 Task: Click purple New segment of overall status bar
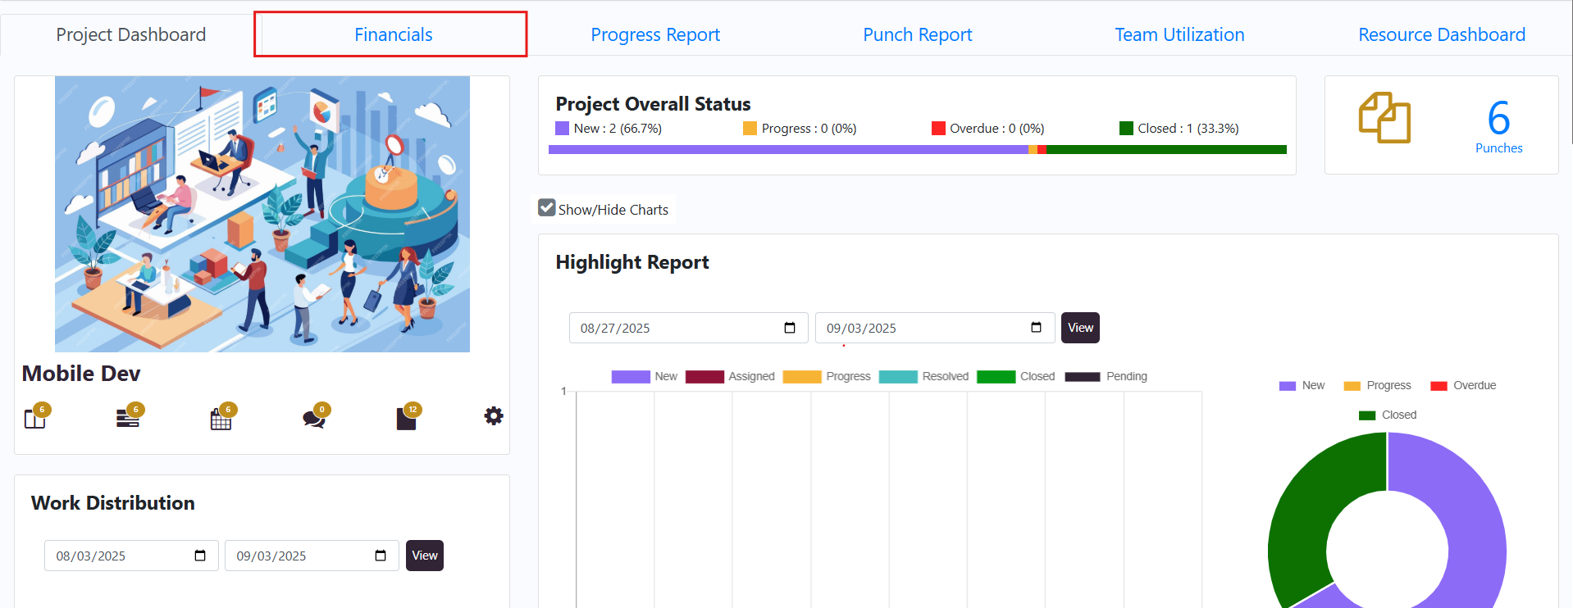coord(788,150)
